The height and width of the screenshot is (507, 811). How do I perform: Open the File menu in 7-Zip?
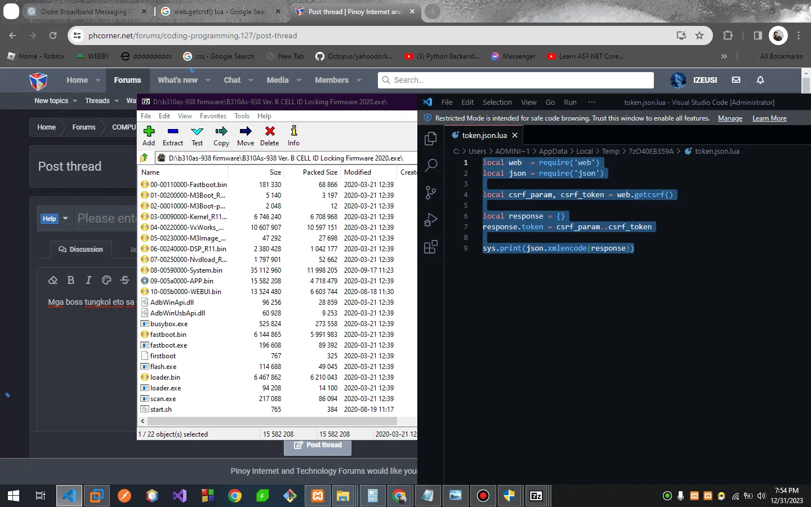pos(146,116)
